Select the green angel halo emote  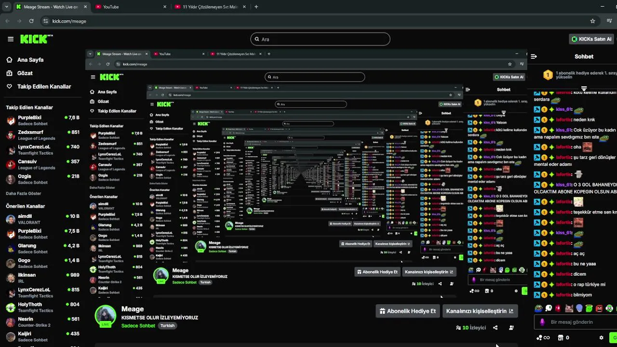590,308
